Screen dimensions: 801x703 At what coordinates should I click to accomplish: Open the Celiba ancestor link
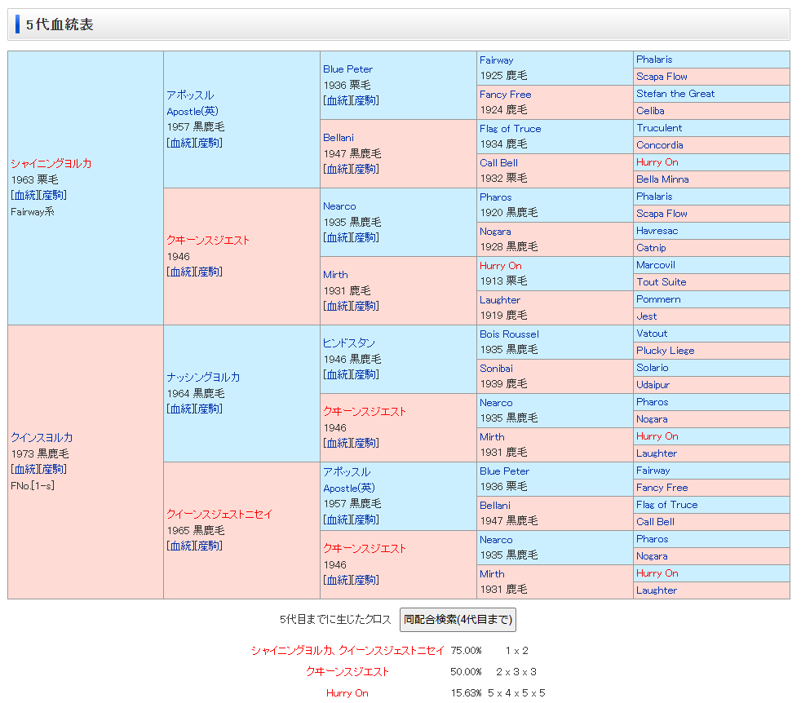coord(650,110)
